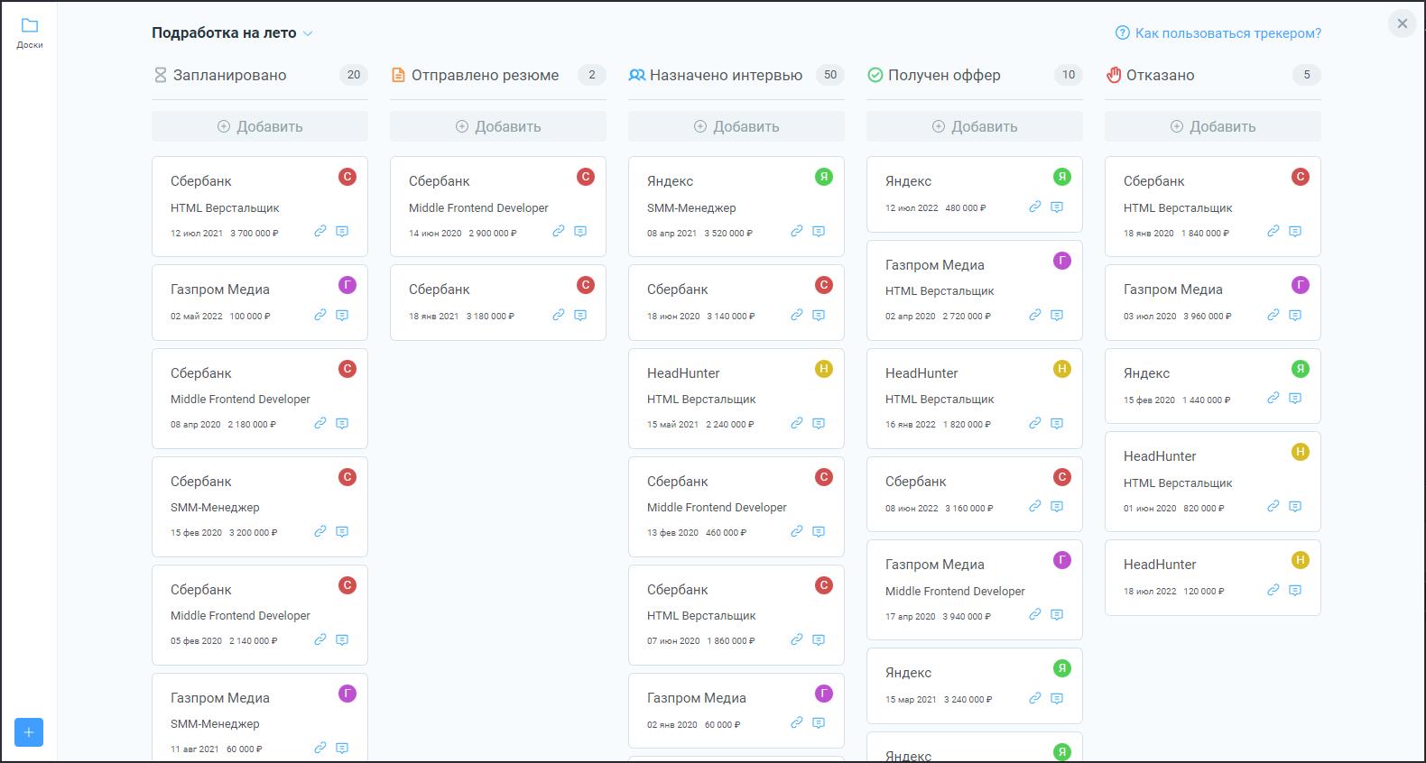The height and width of the screenshot is (763, 1426).
Task: Add a card to the Получен оффер column
Action: point(975,126)
